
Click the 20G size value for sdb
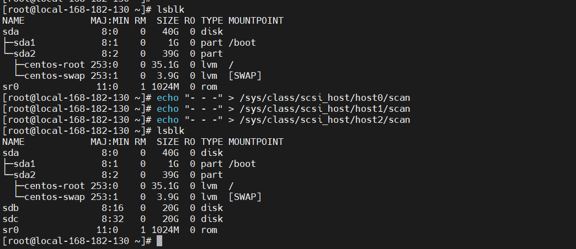click(x=170, y=208)
